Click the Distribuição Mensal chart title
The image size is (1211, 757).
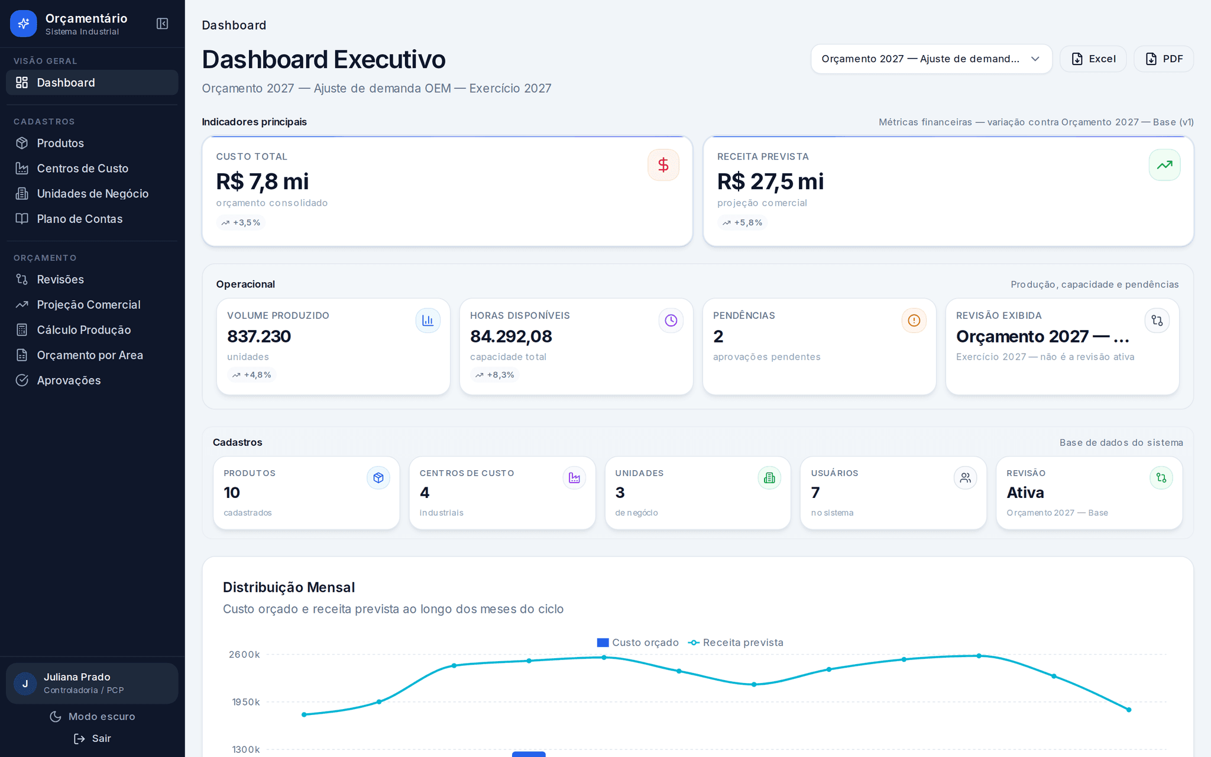click(289, 587)
